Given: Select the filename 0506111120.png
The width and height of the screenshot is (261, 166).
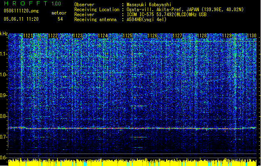Looking at the screenshot, I should [x=21, y=11].
